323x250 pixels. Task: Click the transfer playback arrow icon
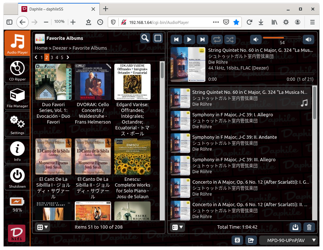click(x=251, y=240)
